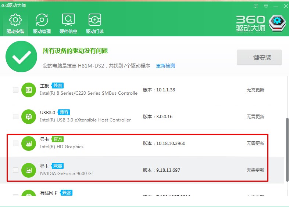Select the NVIDIA GeForce 9600 GT name
Viewport: 289px width, 207px height.
67,174
